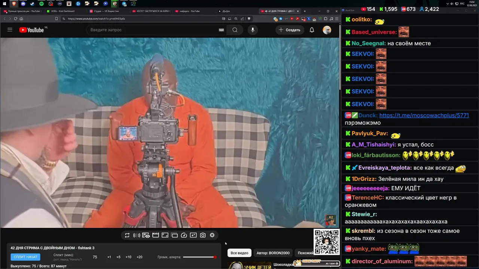Open YouTube notifications bell

pos(312,30)
